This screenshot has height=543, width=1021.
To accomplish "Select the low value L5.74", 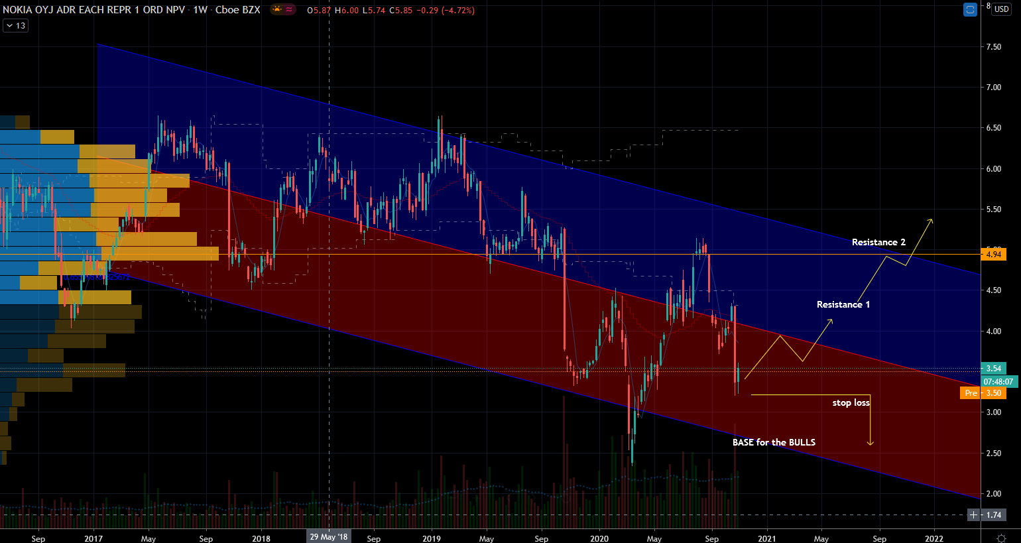I will [x=374, y=11].
